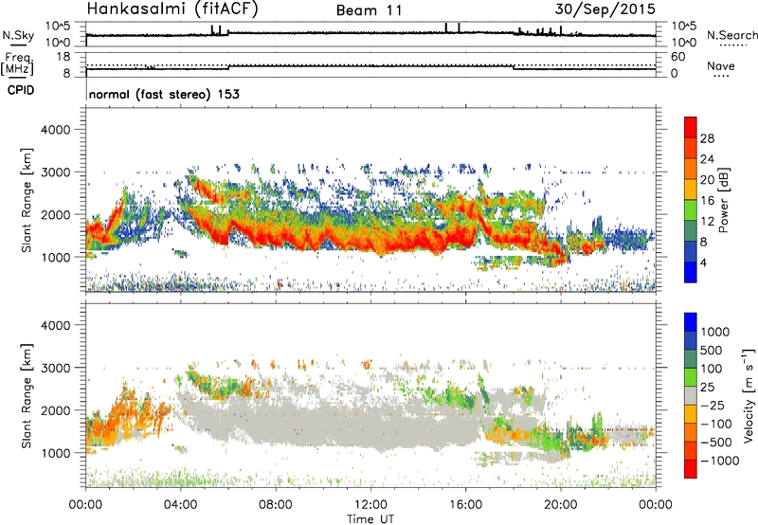The width and height of the screenshot is (758, 525).
Task: Click 'Slant Range [km]' label of the power panel
Action: [27, 200]
